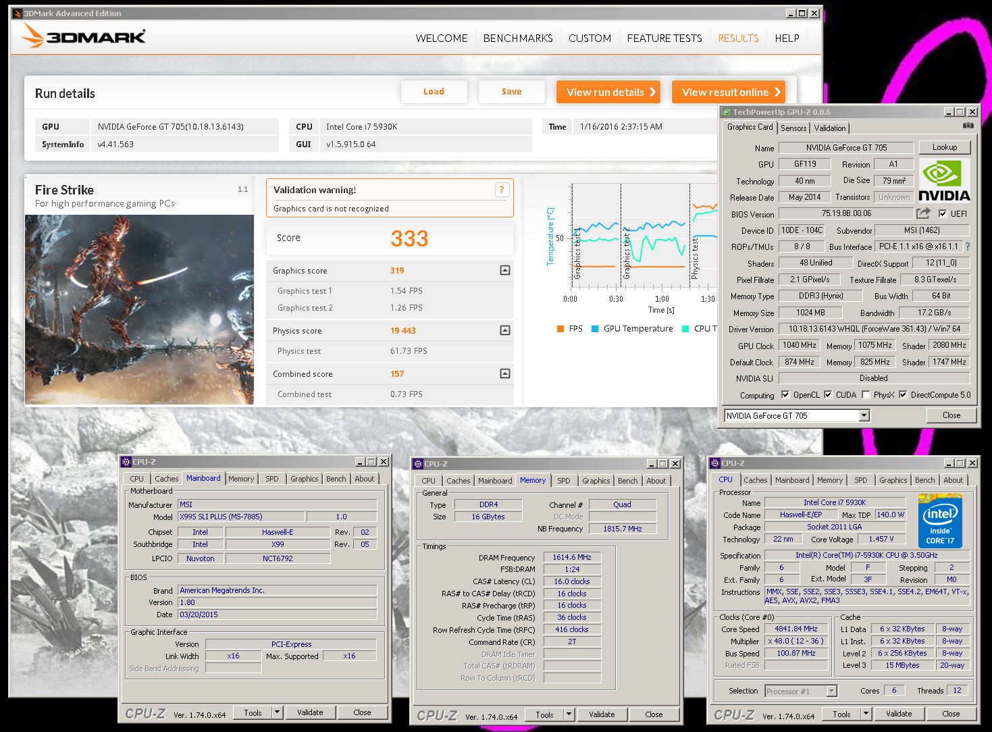Click the Driver Version field in GPU-Z

click(874, 329)
